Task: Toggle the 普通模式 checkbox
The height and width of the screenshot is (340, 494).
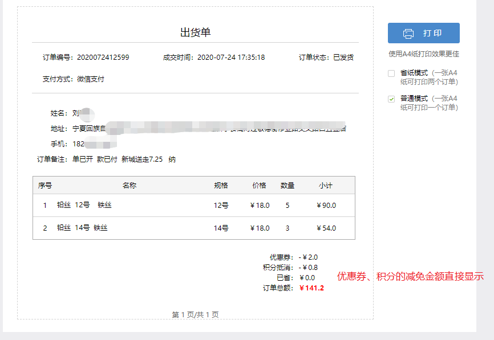Action: 391,99
